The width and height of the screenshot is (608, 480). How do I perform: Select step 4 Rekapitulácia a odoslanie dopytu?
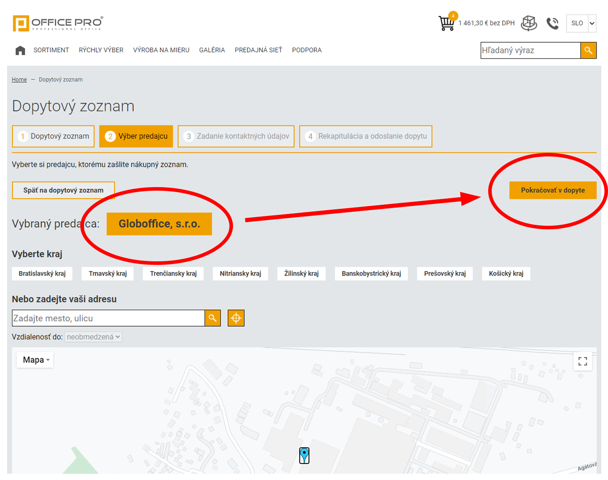[366, 136]
